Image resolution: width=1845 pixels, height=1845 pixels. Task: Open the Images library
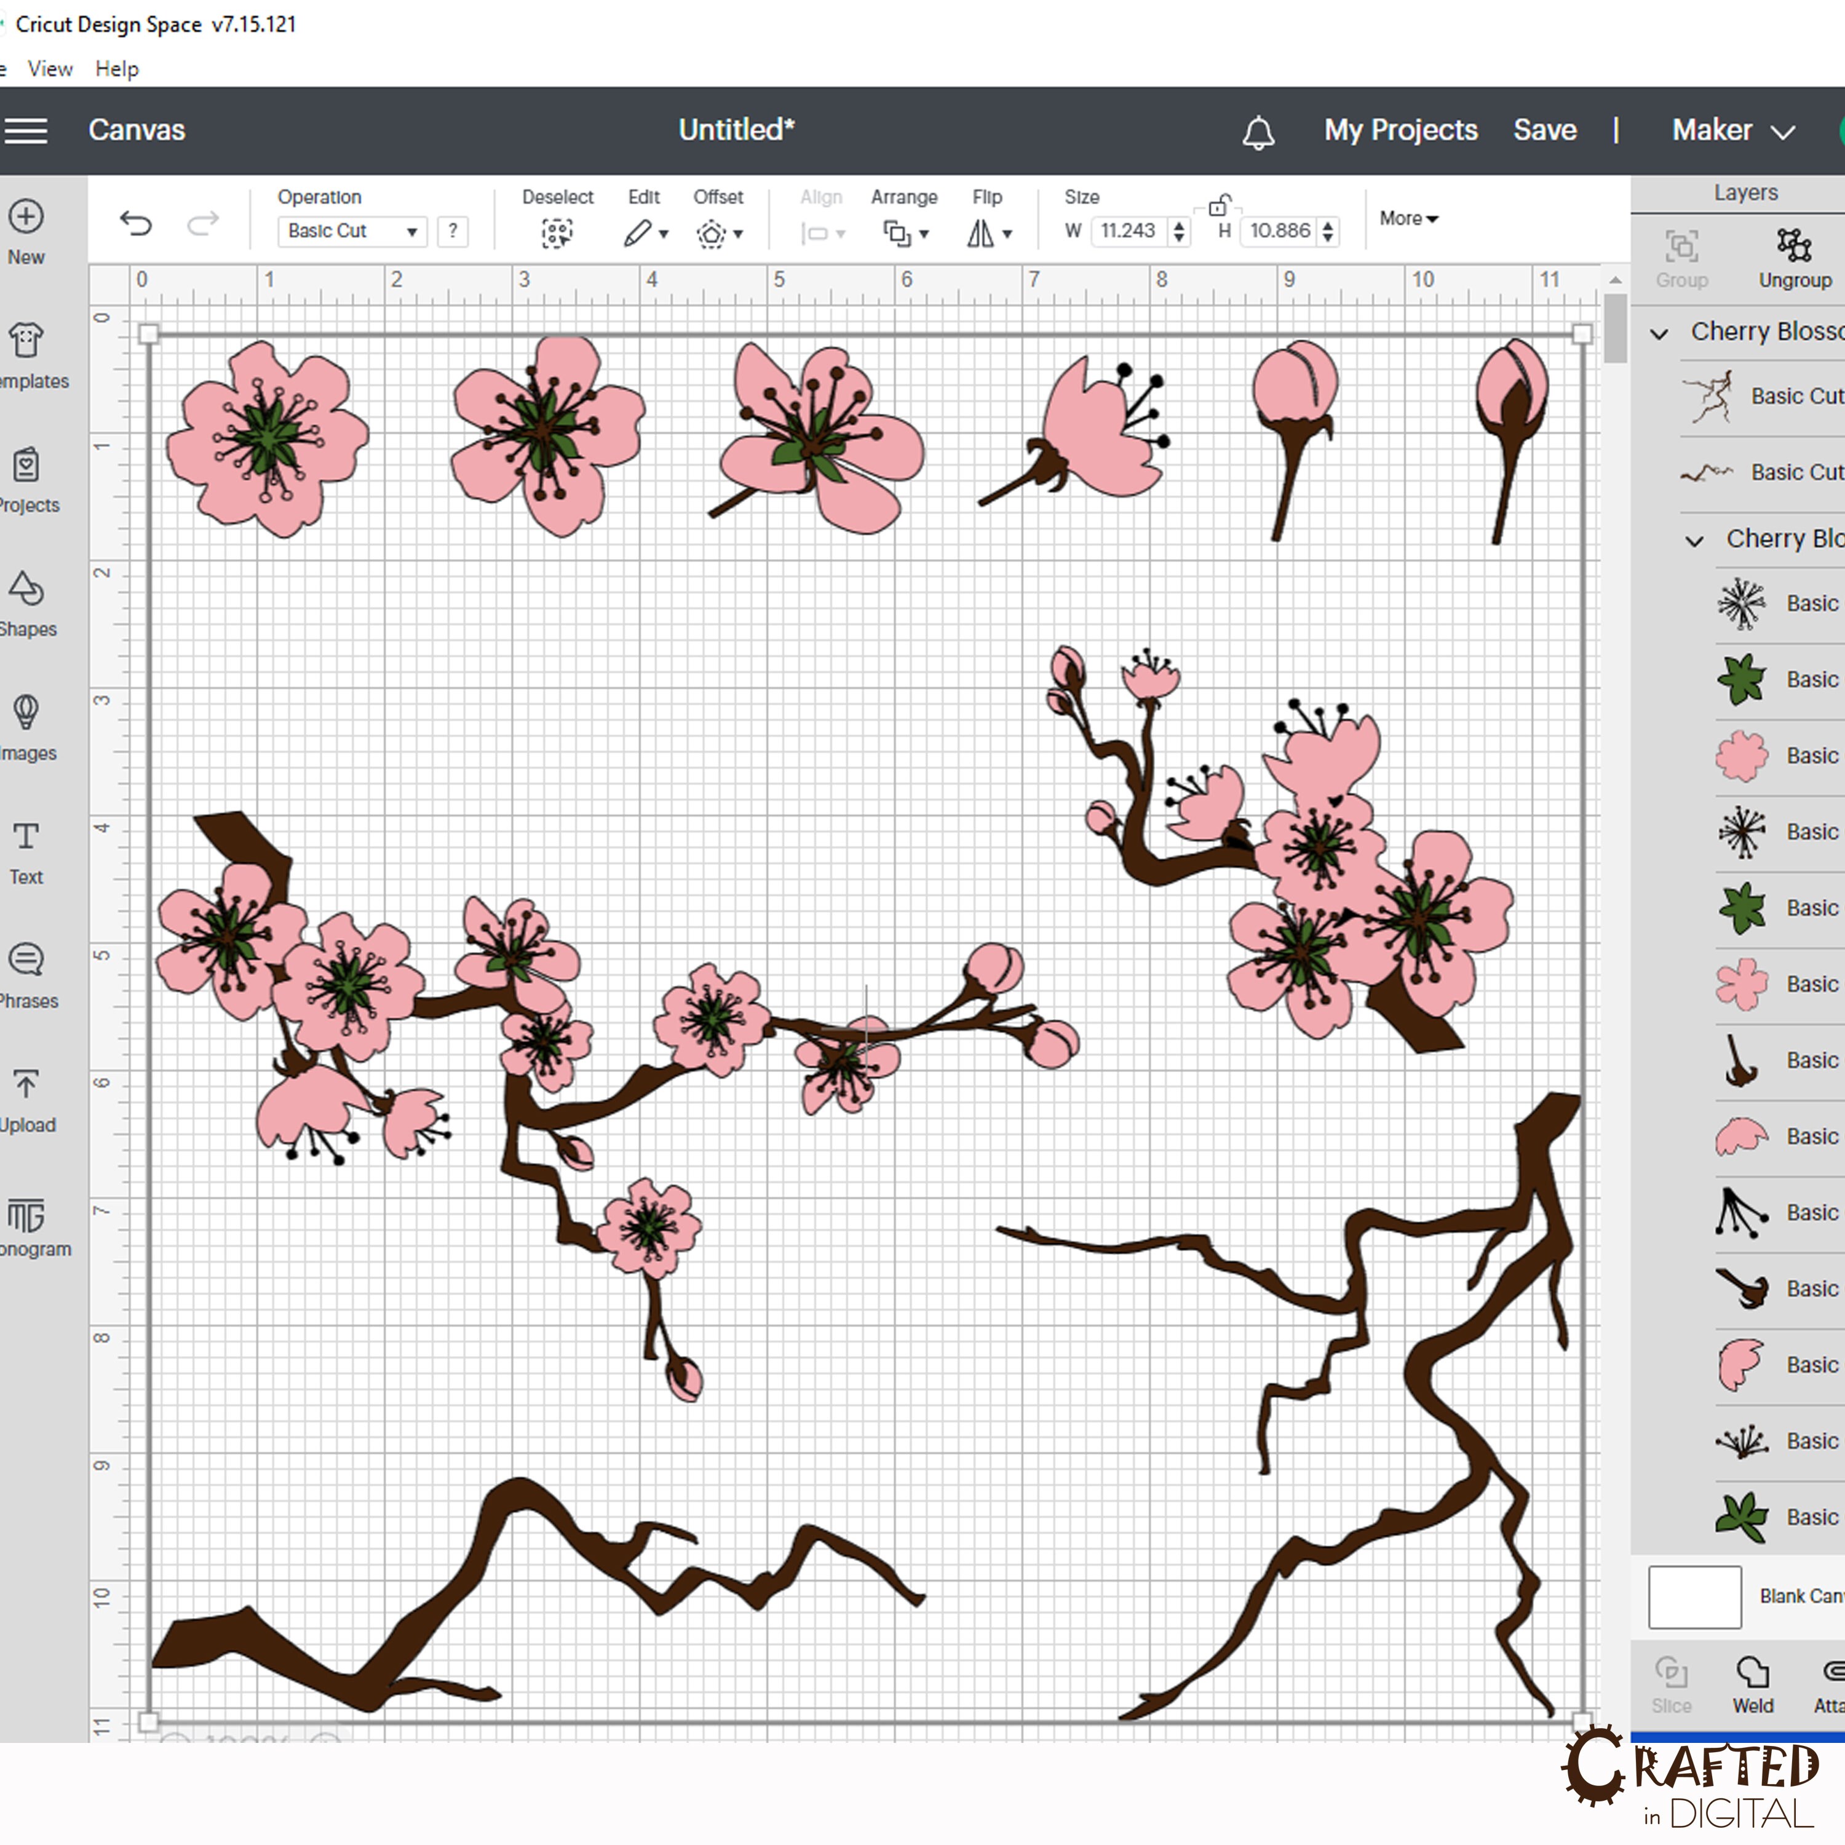click(x=26, y=726)
